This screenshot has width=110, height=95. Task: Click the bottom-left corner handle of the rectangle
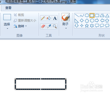point(15,89)
